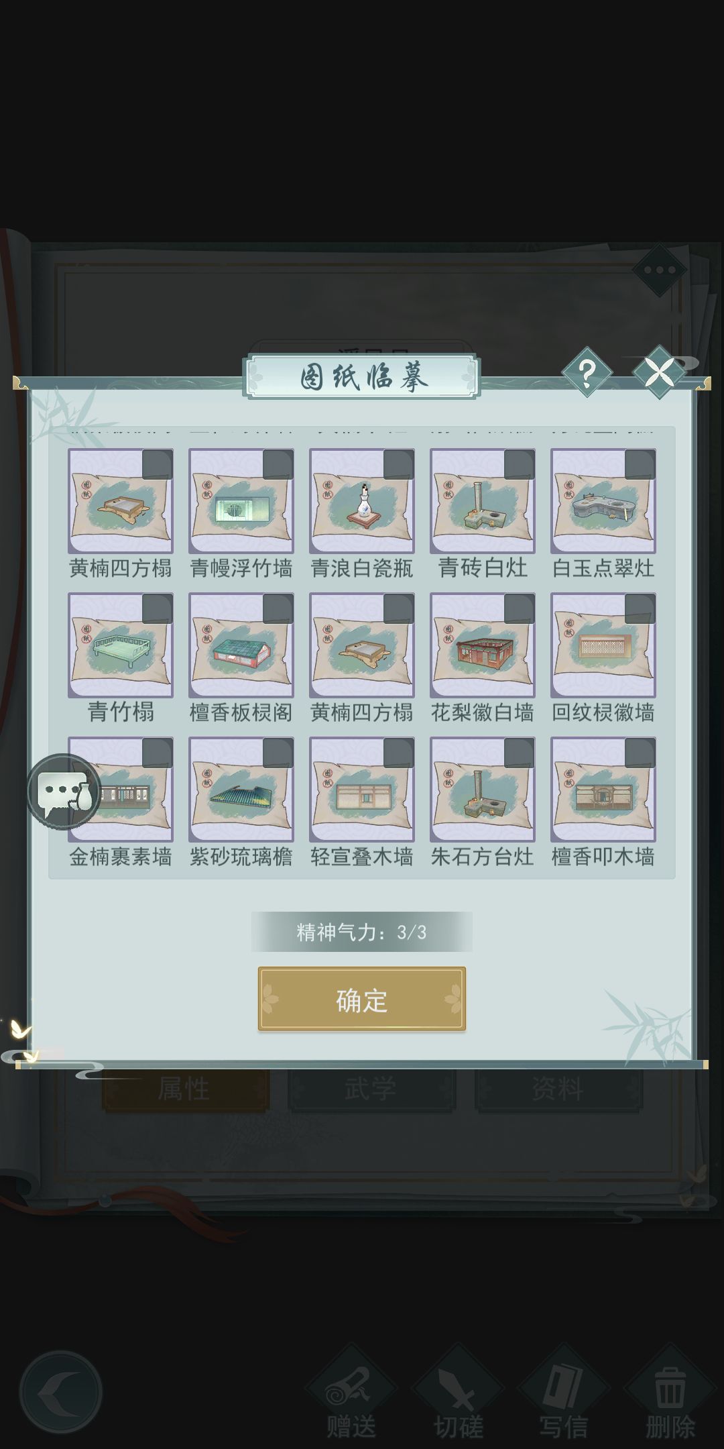Open the floating chat bubble icon
The height and width of the screenshot is (1449, 724).
click(64, 792)
